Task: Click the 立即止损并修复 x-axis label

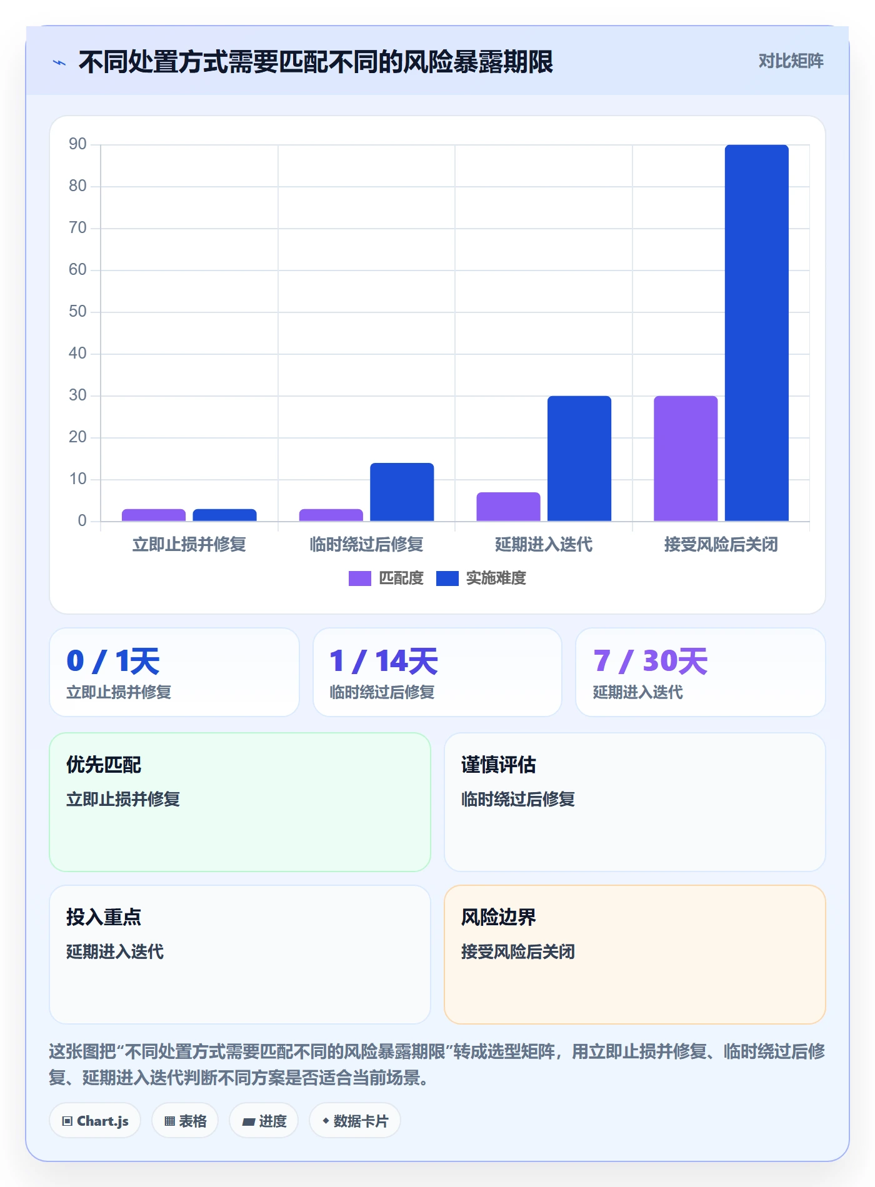Action: (x=189, y=545)
